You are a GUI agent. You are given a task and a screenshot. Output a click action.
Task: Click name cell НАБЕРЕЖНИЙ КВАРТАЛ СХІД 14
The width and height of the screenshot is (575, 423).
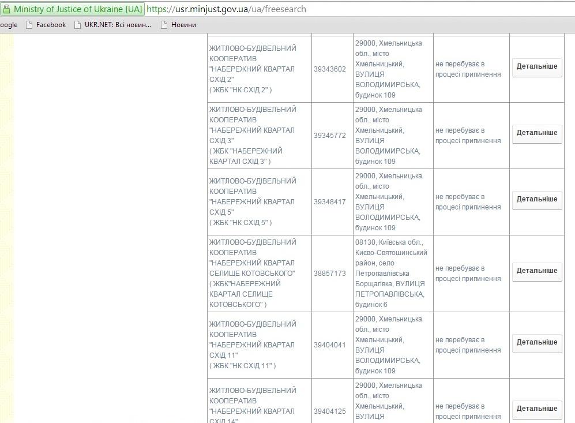(x=260, y=400)
